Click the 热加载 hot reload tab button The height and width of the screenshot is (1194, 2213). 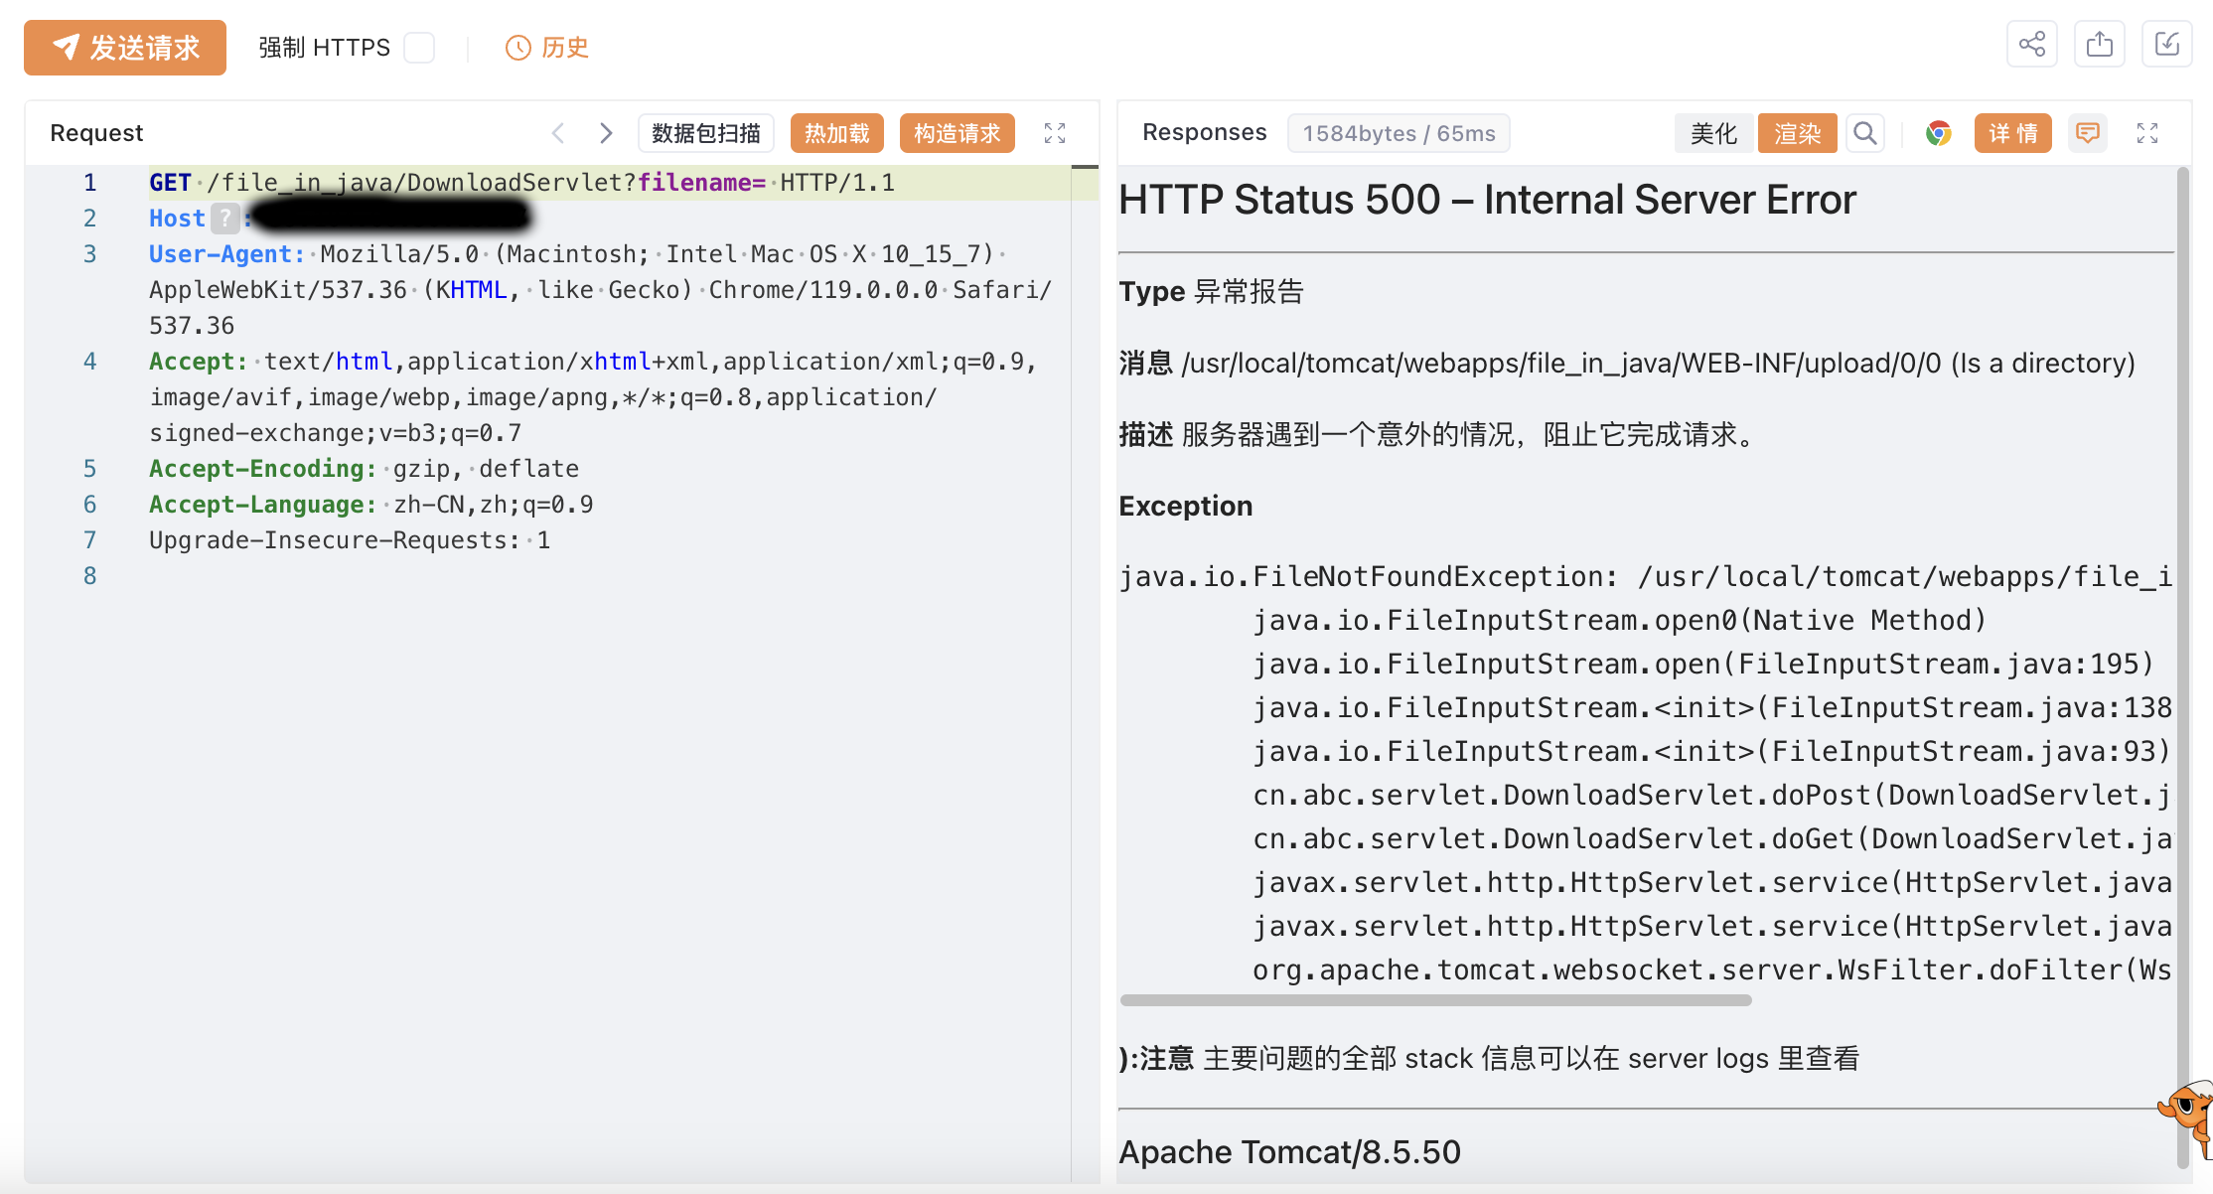pyautogui.click(x=836, y=133)
